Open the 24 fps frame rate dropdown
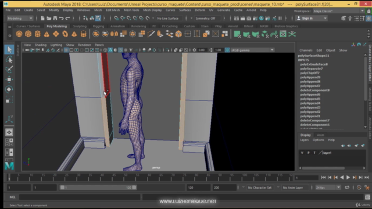The height and width of the screenshot is (209, 372). 328,188
